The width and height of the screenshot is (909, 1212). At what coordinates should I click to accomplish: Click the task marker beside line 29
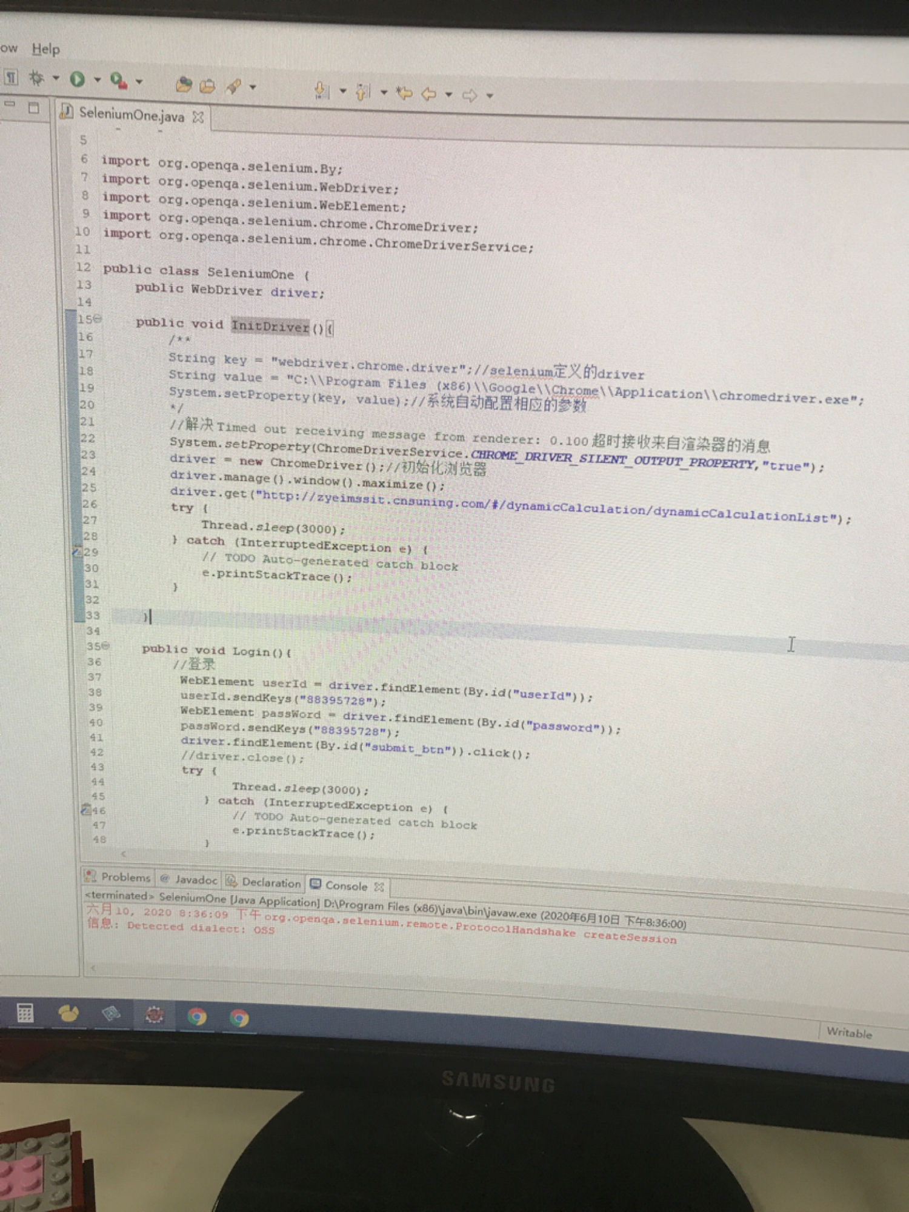point(76,552)
